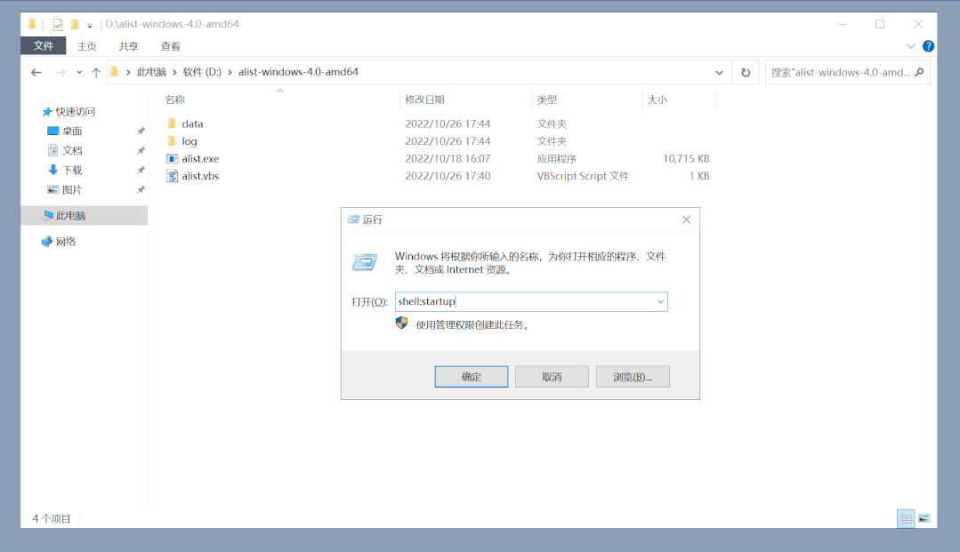The image size is (960, 552).
Task: Open the recent locations dropdown arrow
Action: [x=79, y=72]
